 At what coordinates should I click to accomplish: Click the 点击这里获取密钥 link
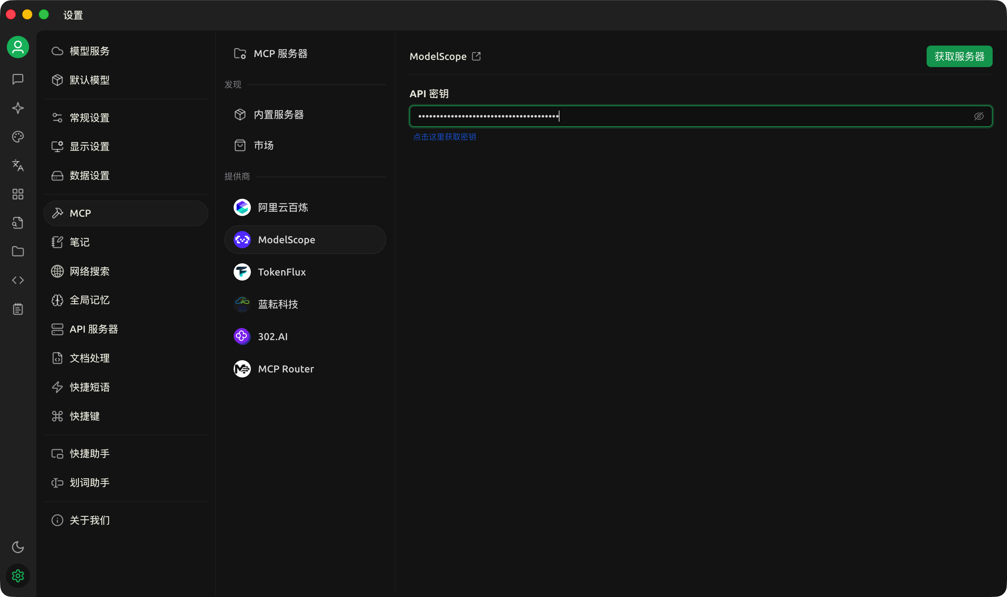coord(444,137)
